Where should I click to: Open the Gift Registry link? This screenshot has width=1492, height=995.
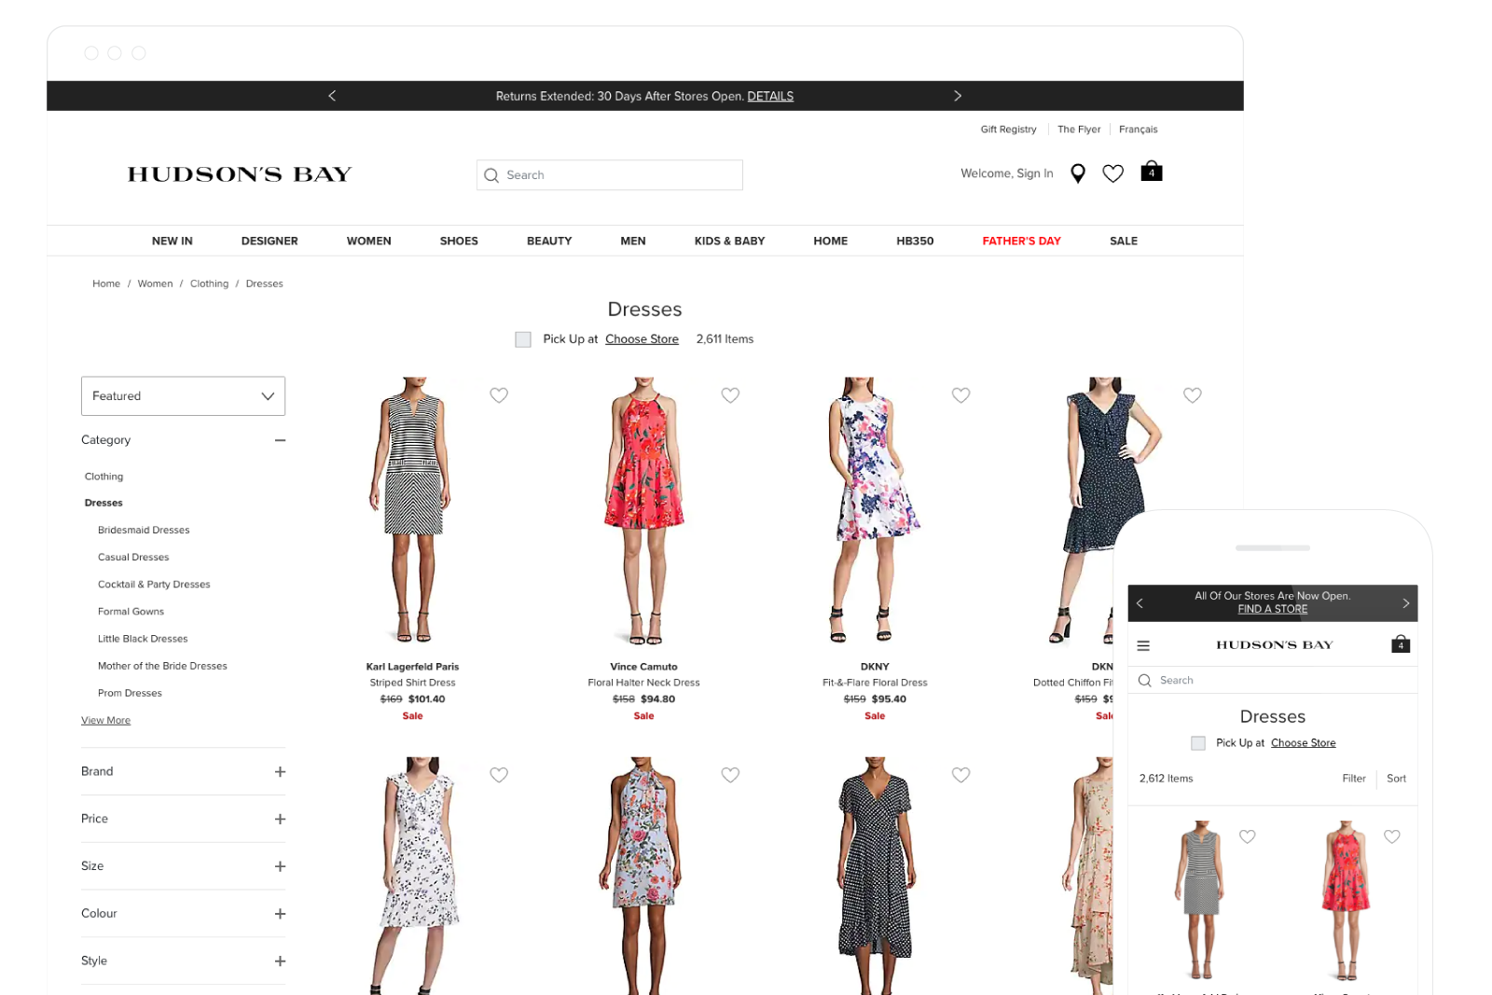[x=1008, y=130]
